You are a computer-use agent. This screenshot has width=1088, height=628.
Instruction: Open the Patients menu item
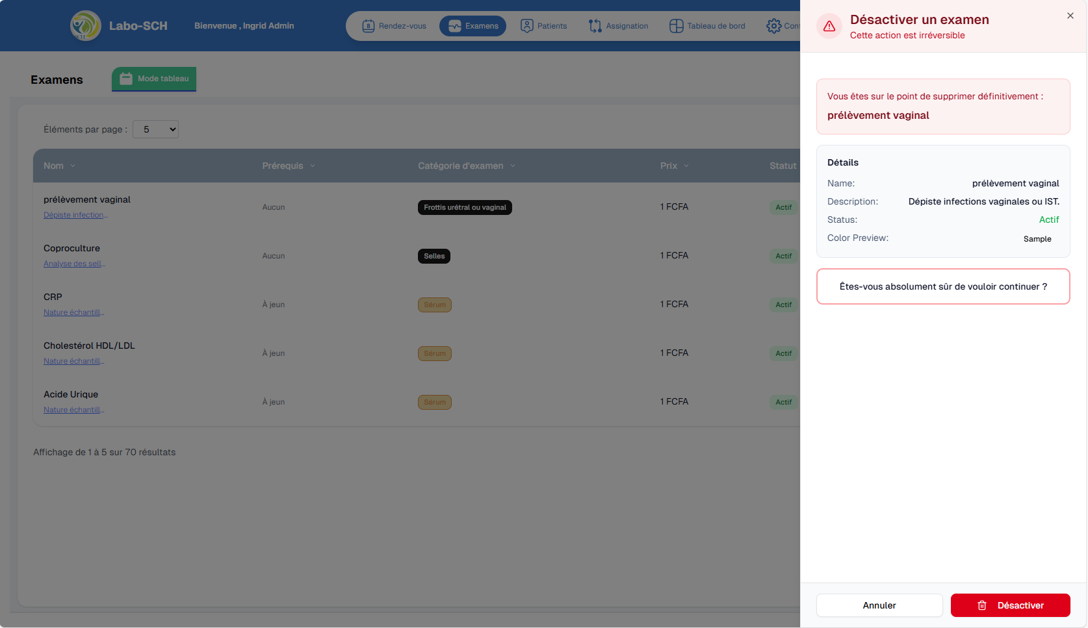(552, 26)
